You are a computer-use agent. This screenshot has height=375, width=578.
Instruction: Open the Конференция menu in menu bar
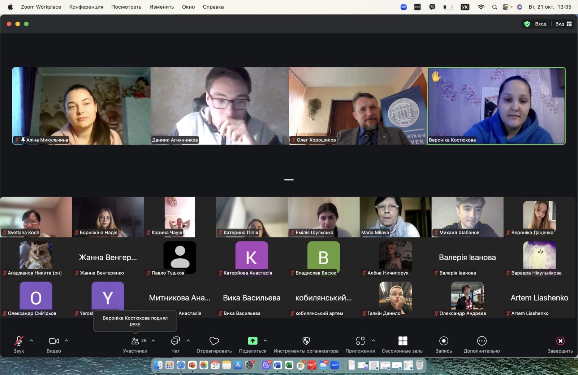click(86, 7)
